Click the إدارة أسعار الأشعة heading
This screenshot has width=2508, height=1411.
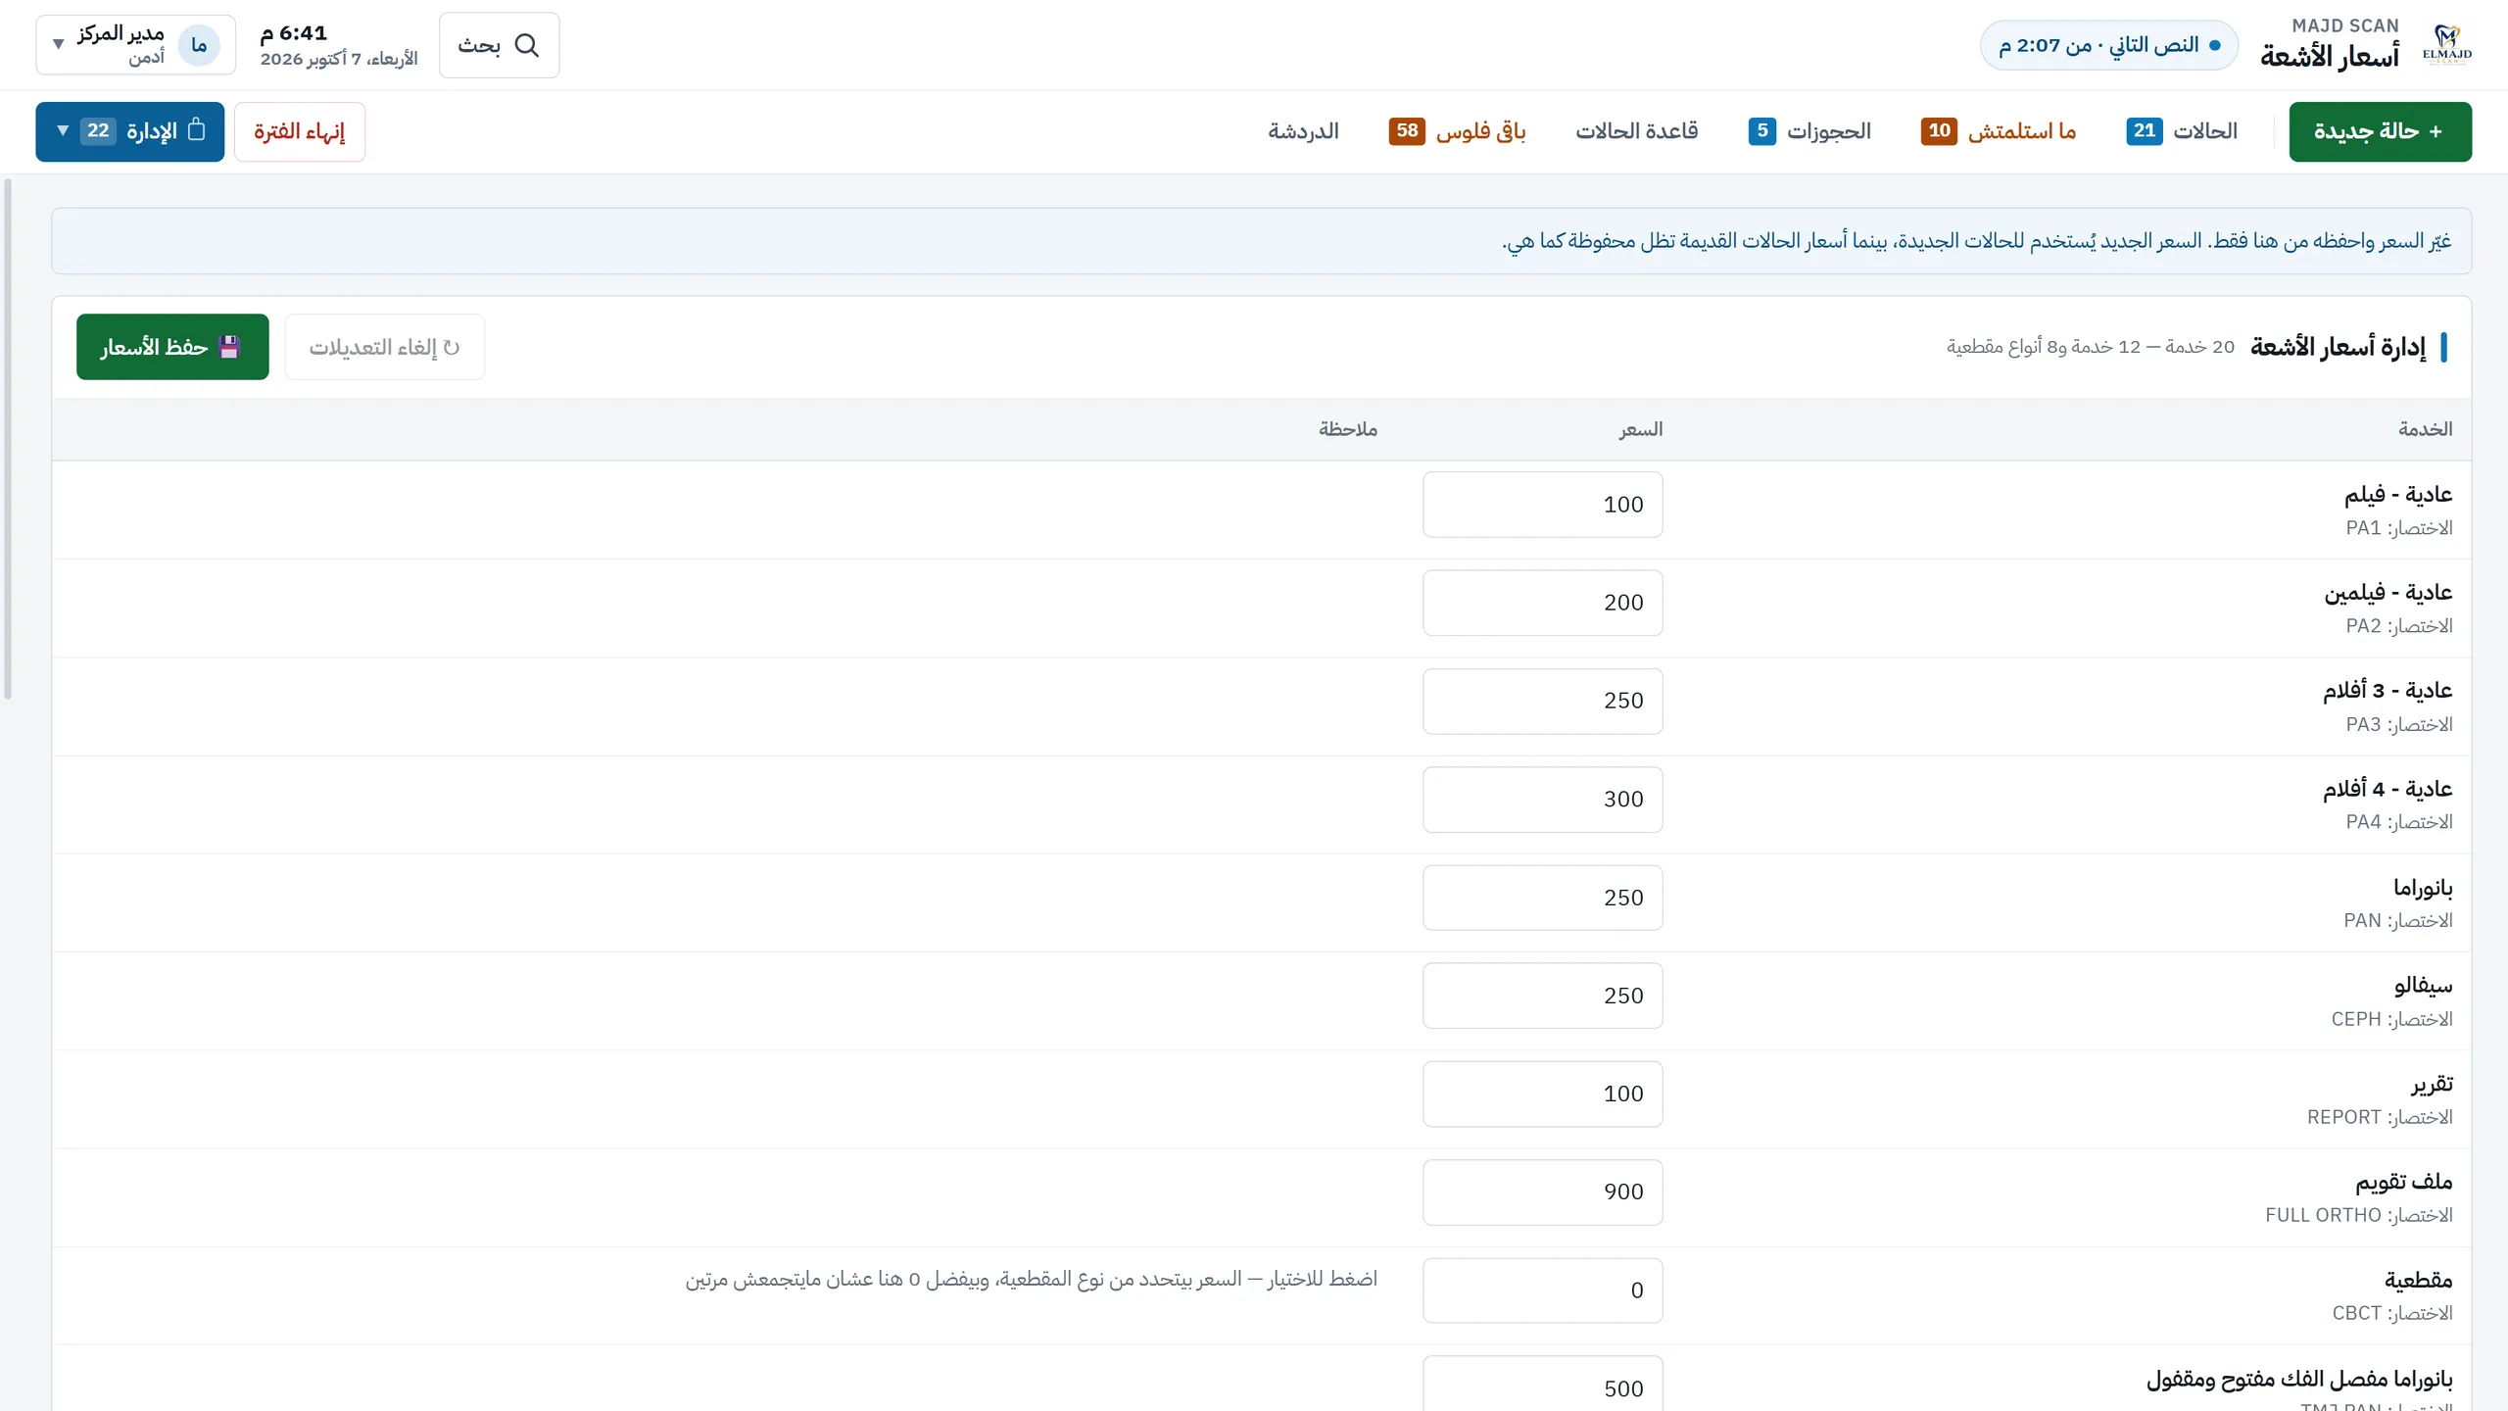pyautogui.click(x=2338, y=347)
